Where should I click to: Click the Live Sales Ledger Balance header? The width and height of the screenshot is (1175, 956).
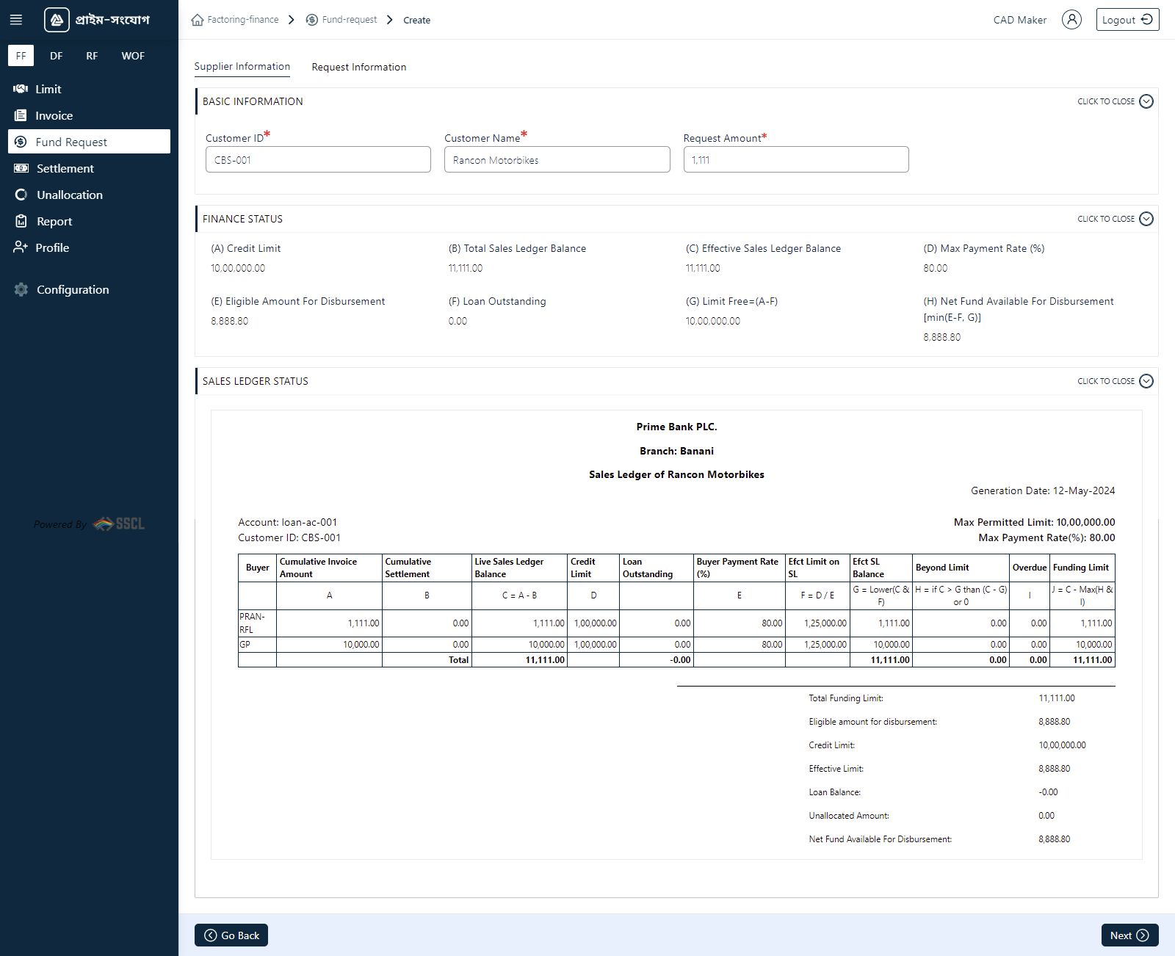[519, 568]
